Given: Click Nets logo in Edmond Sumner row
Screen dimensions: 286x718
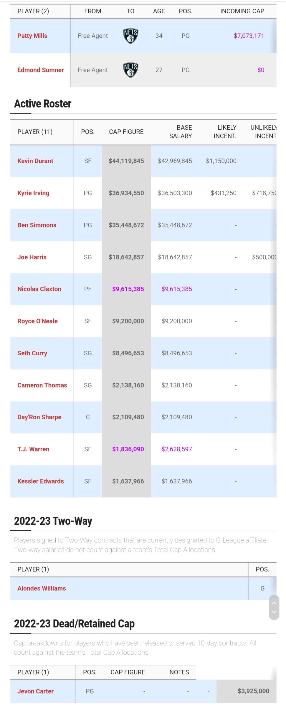Looking at the screenshot, I should click(x=130, y=70).
